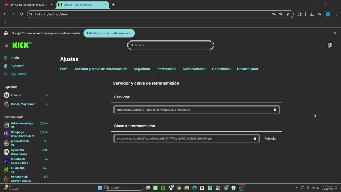Click the stream key field
Image resolution: width=341 pixels, height=192 pixels.
186,139
